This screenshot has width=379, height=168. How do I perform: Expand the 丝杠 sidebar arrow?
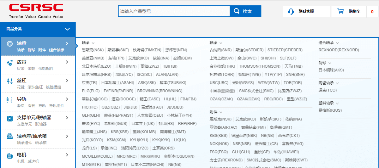tap(67, 81)
